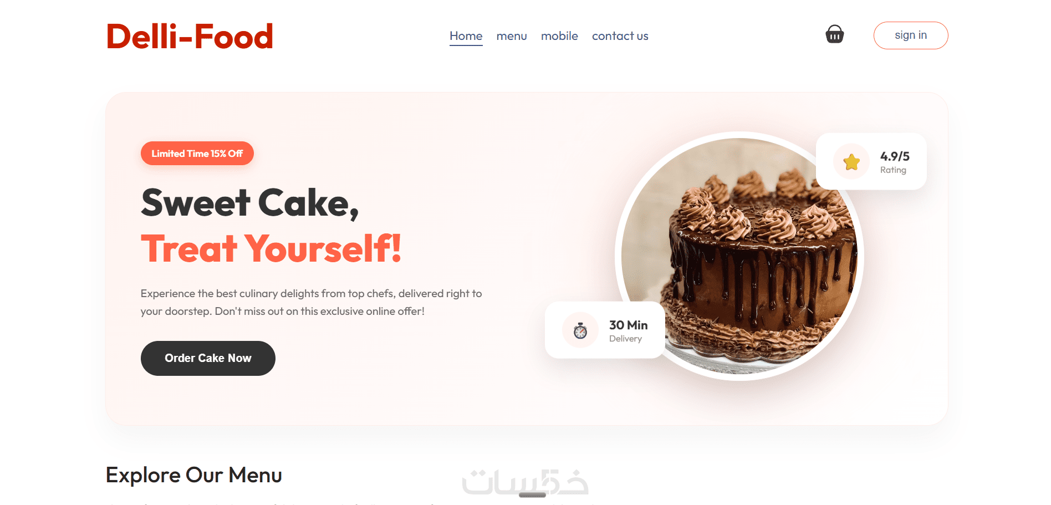Viewport: 1051px width, 505px height.
Task: Open the shopping basket icon
Action: [x=834, y=34]
